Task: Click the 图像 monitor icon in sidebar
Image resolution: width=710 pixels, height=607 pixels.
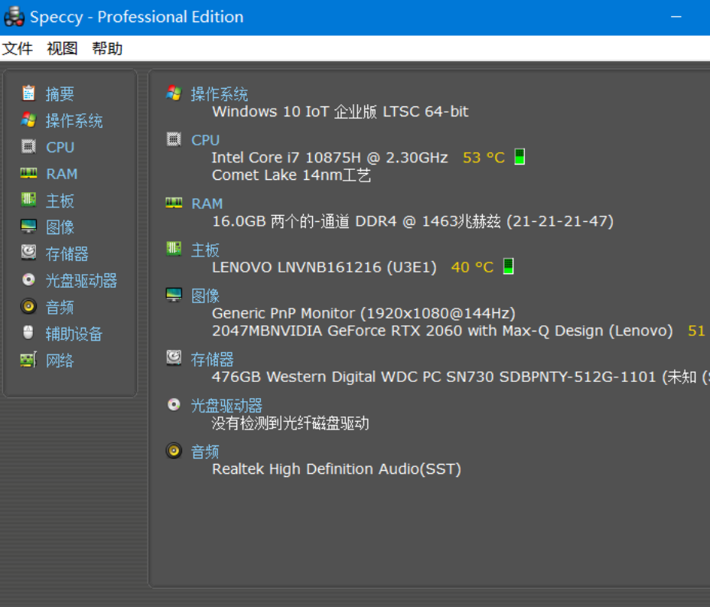Action: point(28,227)
